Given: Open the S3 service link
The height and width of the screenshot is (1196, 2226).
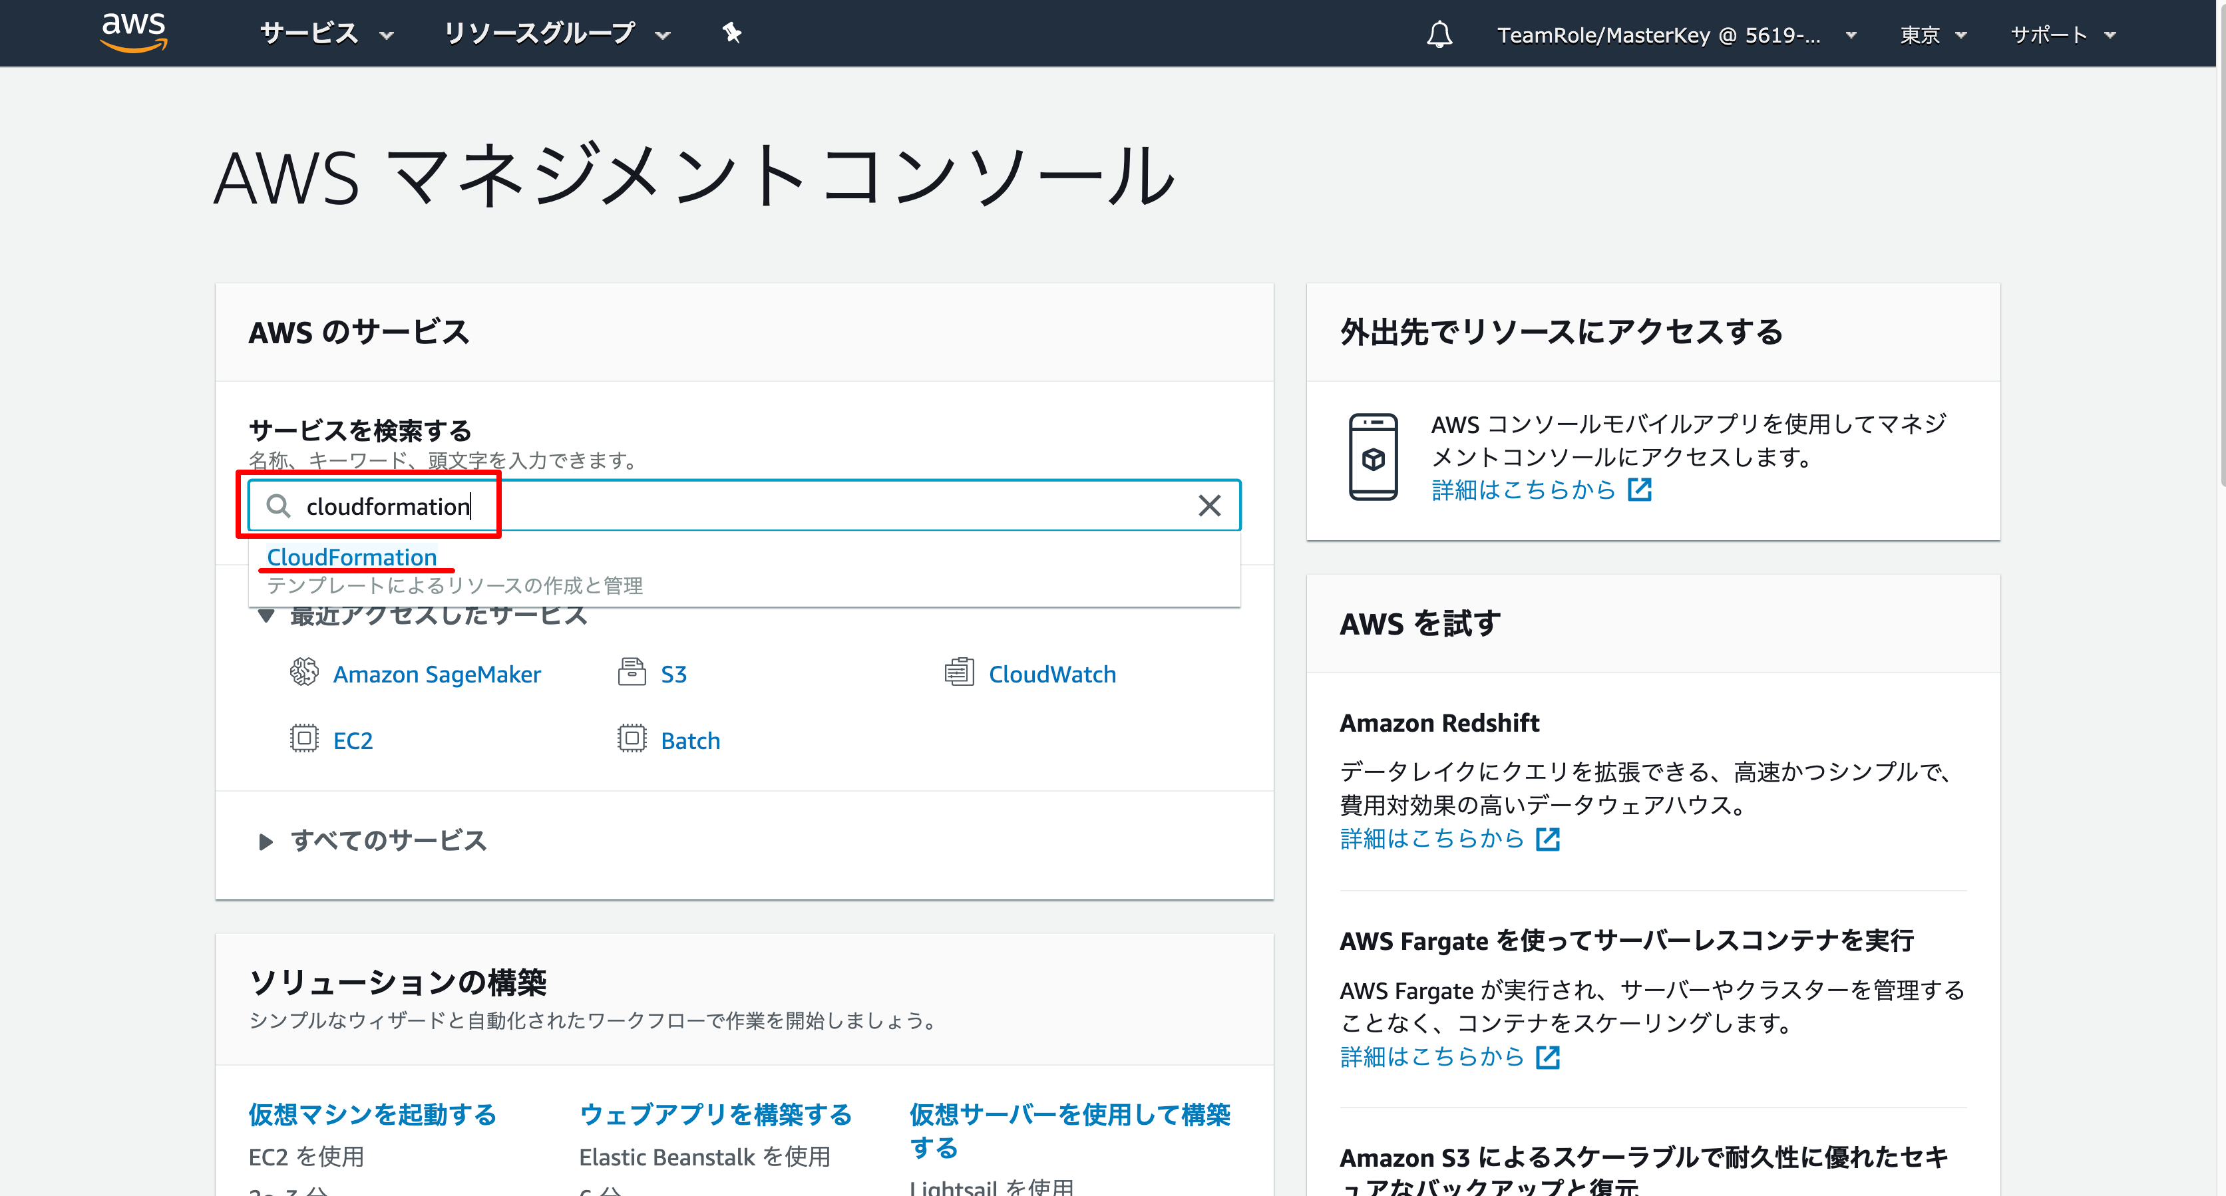Looking at the screenshot, I should (x=674, y=674).
